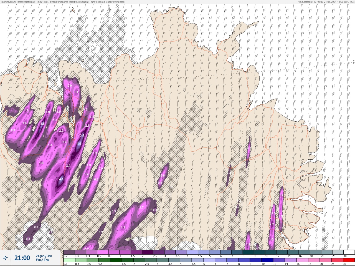The image size is (355, 266).
Task: Click the 2.3 precipitation value on the map
Action: pos(61,131)
